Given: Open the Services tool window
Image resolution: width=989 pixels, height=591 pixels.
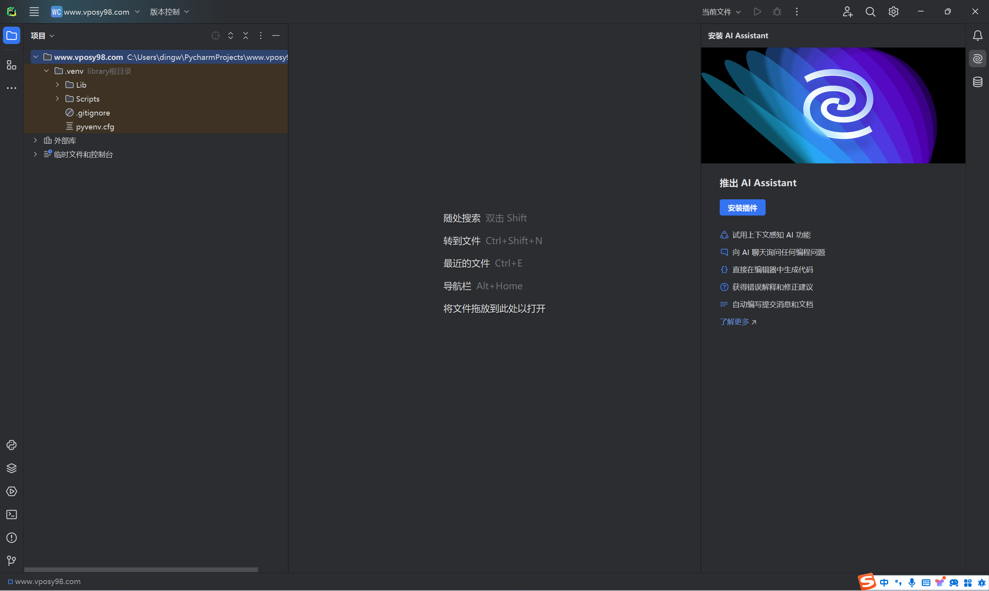Looking at the screenshot, I should [x=12, y=491].
